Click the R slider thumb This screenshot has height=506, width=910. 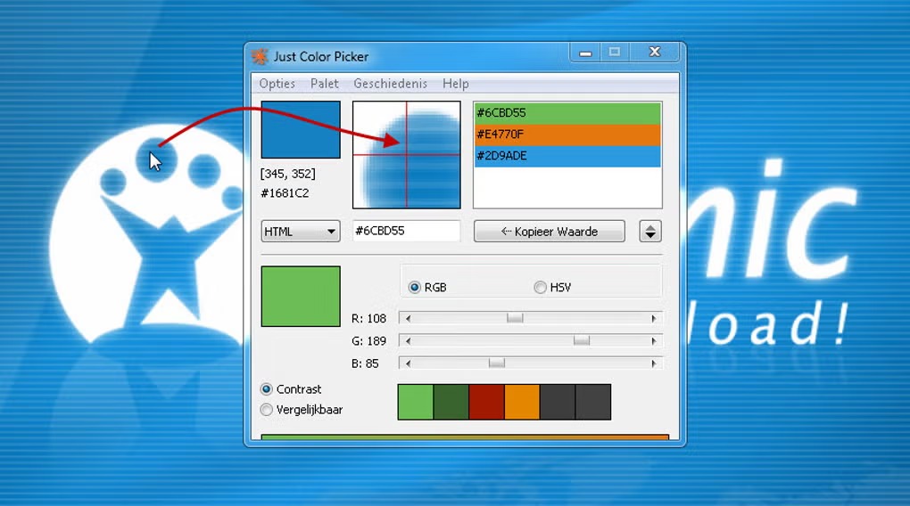pos(515,318)
